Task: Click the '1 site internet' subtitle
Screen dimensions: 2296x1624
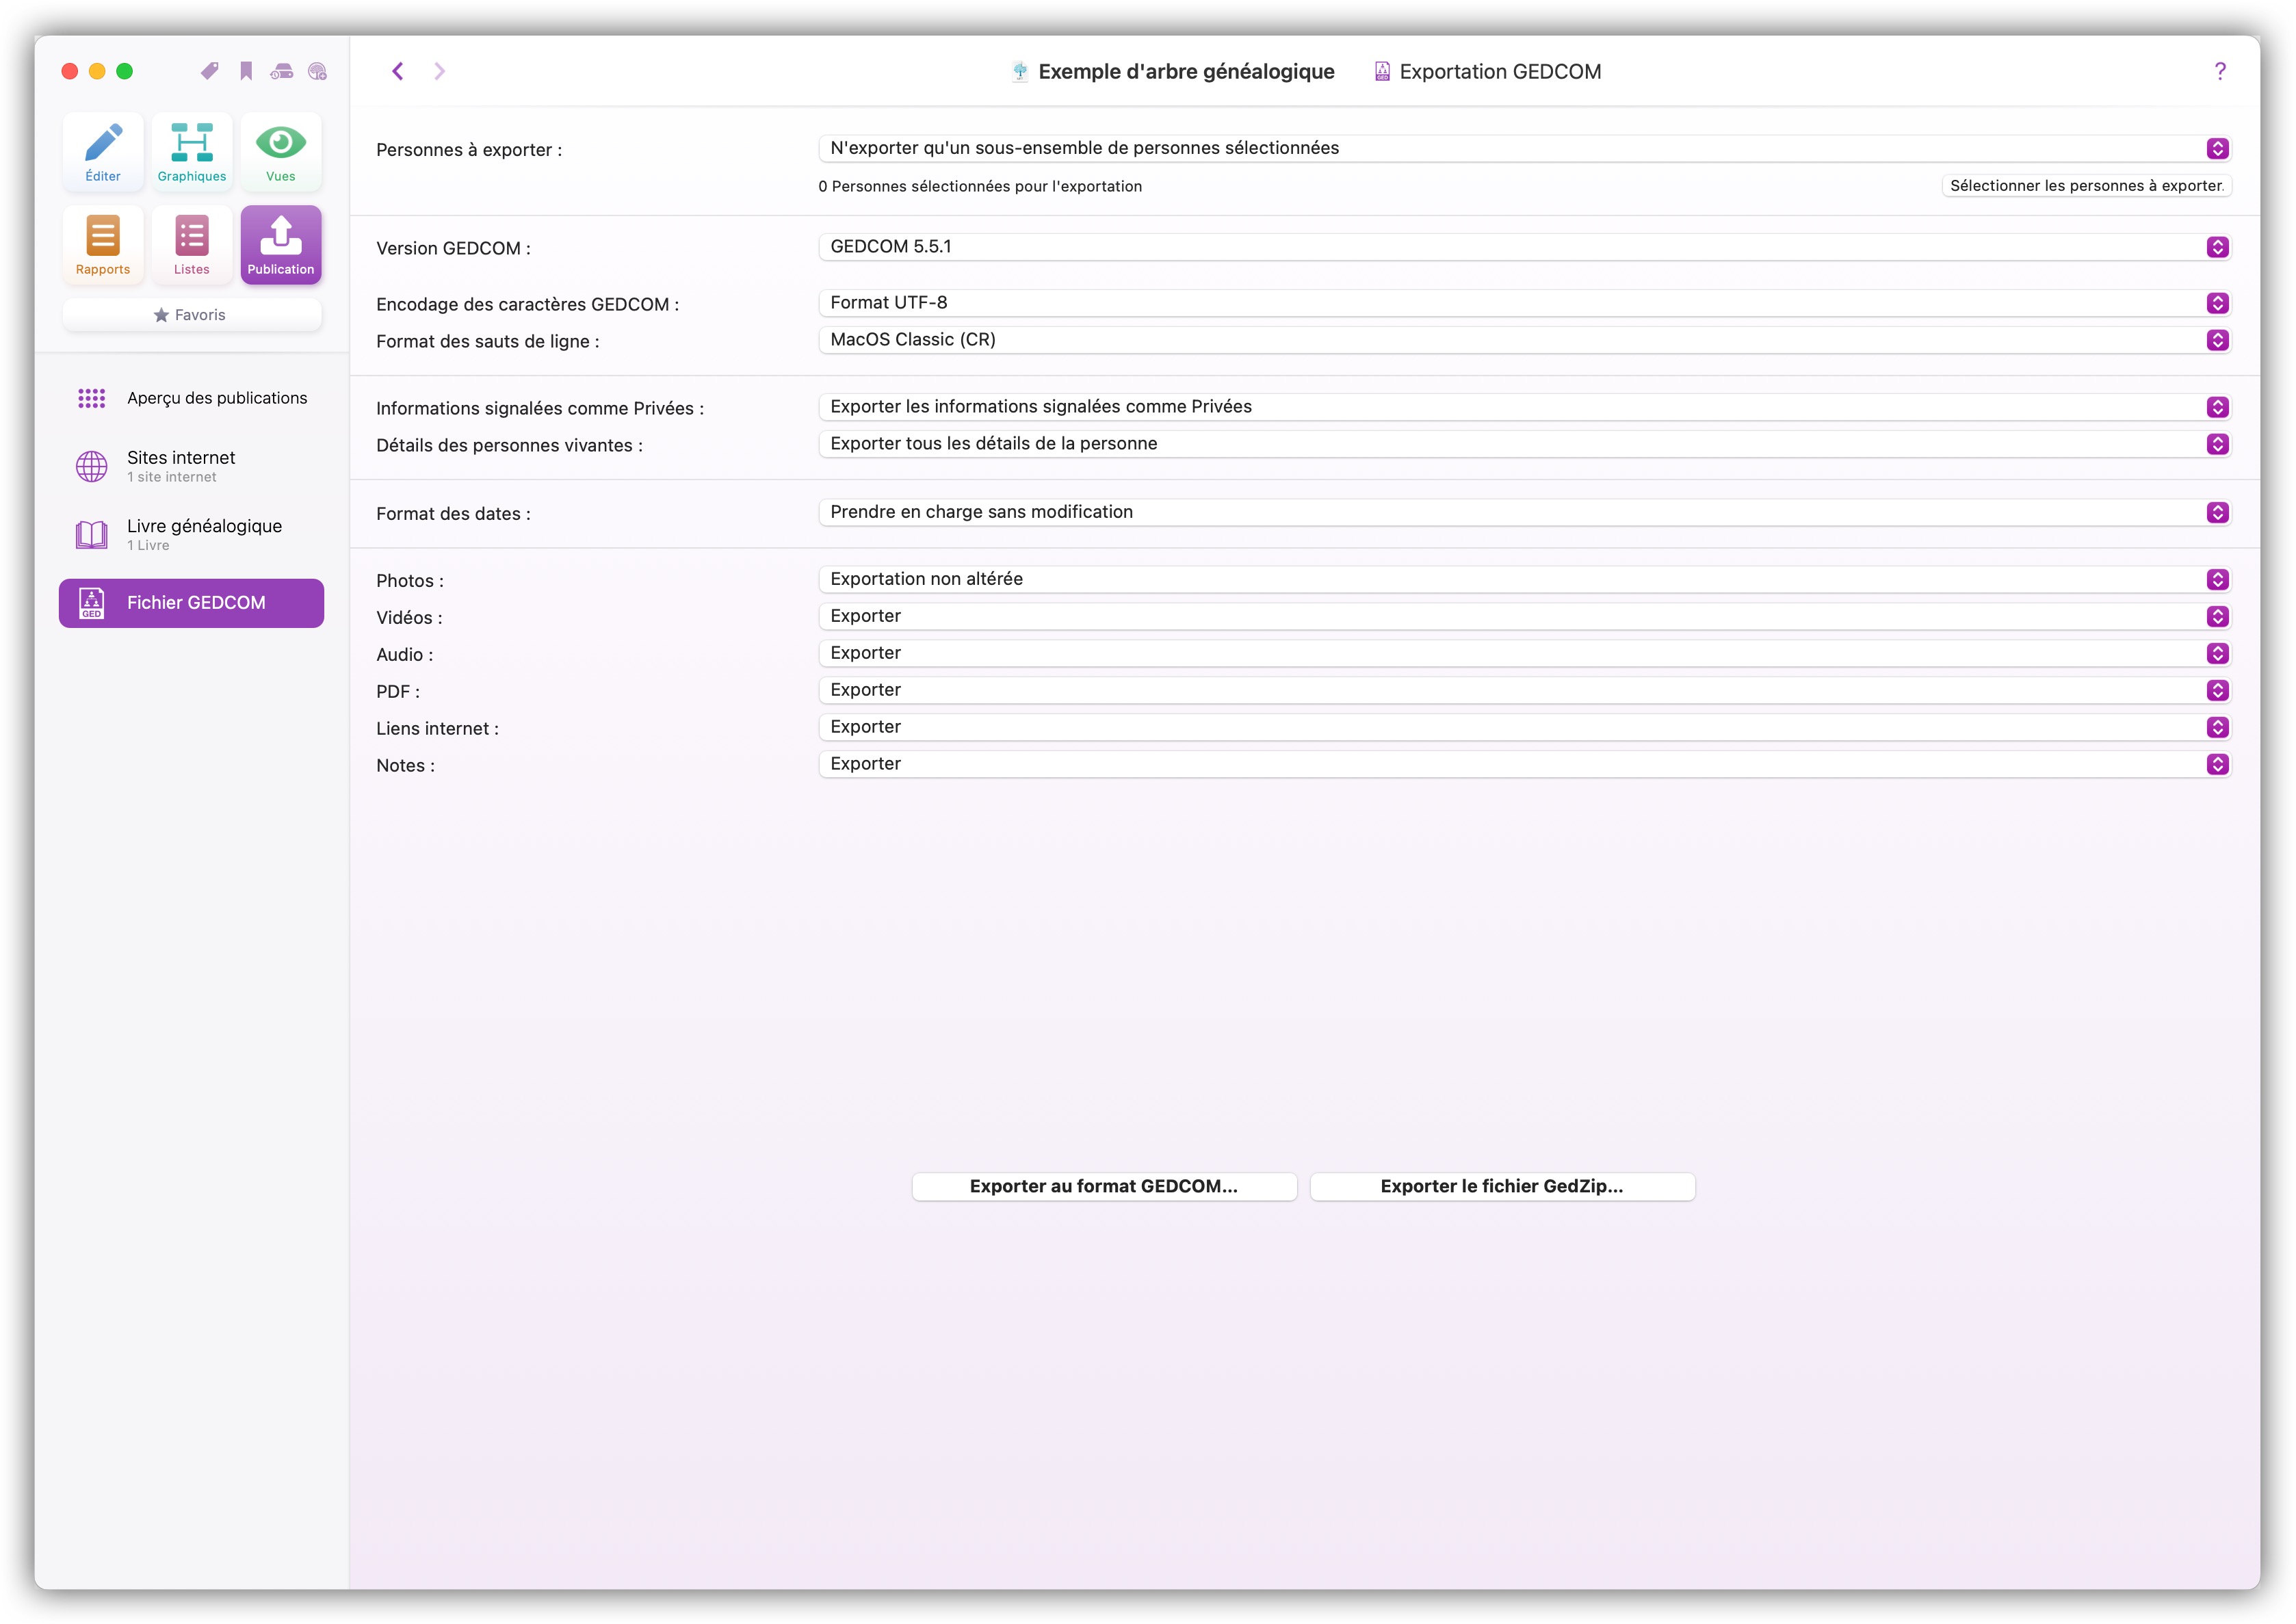Action: pyautogui.click(x=171, y=477)
